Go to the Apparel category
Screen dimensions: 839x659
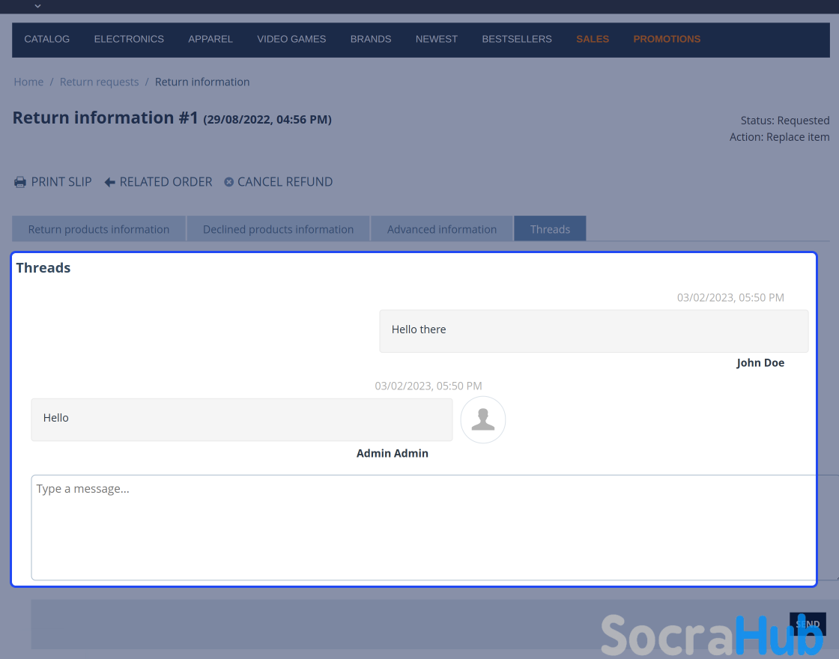coord(210,39)
